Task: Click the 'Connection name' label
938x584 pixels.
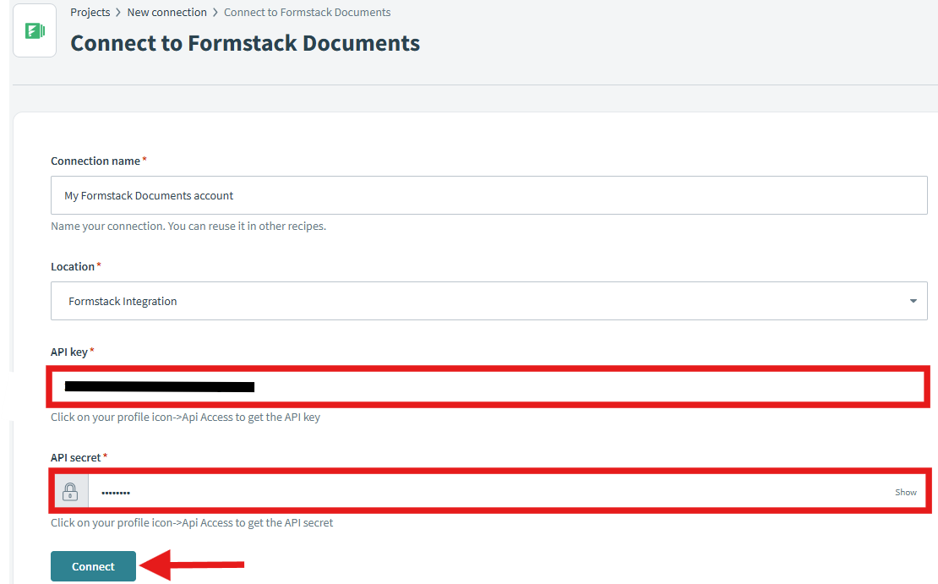Action: tap(95, 161)
